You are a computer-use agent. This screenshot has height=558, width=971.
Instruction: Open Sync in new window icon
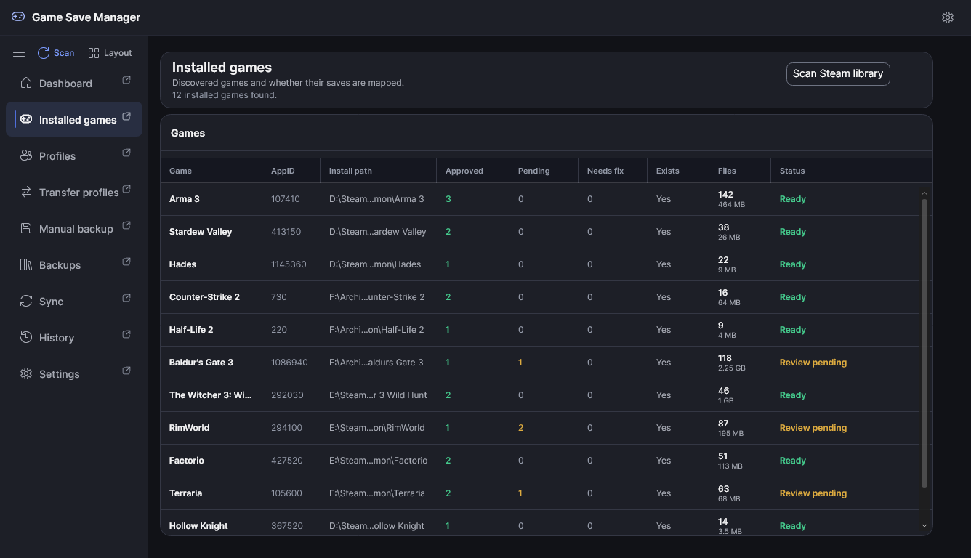(126, 298)
